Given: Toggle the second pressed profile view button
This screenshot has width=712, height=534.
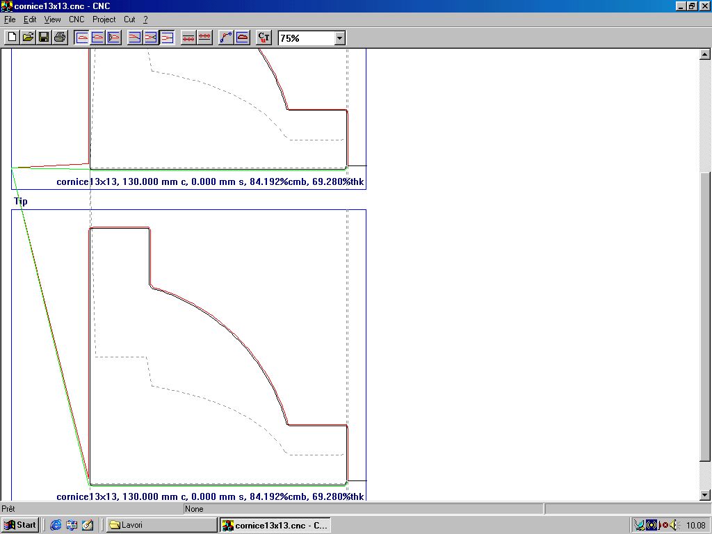Looking at the screenshot, I should (x=98, y=38).
